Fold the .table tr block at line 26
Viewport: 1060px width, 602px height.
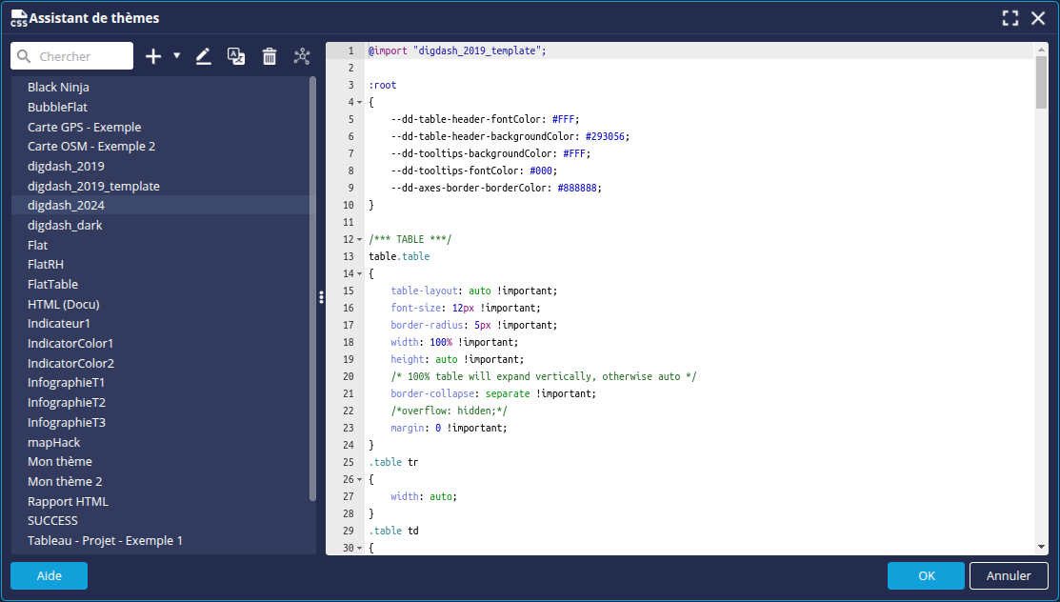point(360,479)
